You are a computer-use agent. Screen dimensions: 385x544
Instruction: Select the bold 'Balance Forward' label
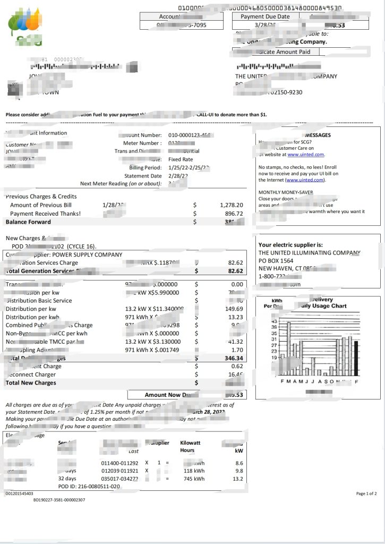pos(28,222)
